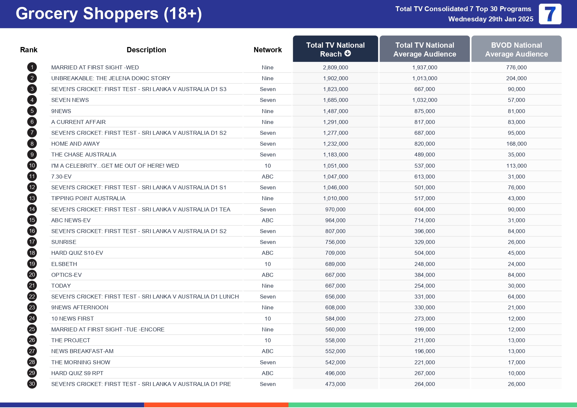This screenshot has height=408, width=577.
Task: Select the rank 1 number badge
Action: [32, 67]
